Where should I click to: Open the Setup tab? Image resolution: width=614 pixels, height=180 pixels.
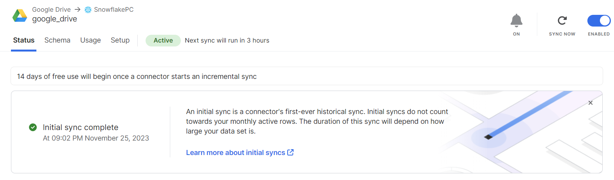pyautogui.click(x=120, y=40)
